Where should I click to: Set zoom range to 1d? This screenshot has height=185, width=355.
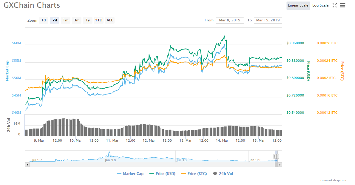tap(44, 20)
